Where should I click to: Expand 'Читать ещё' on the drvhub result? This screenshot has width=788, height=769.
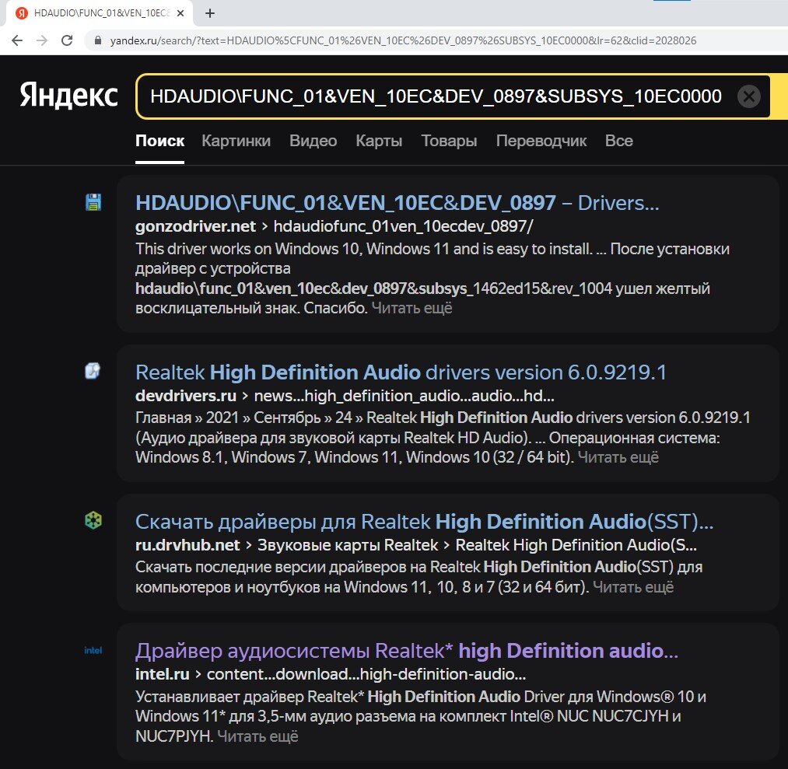633,587
